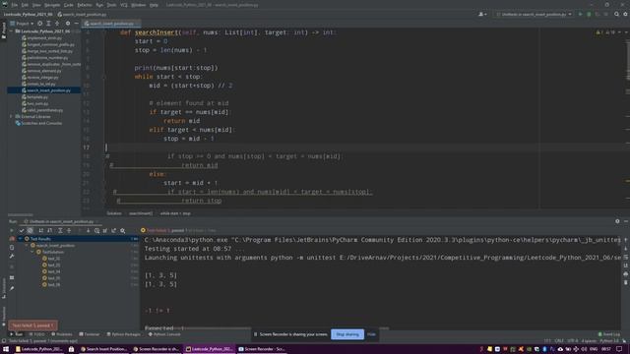630x354 pixels.
Task: Open Project panel settings gear
Action: coord(68,24)
